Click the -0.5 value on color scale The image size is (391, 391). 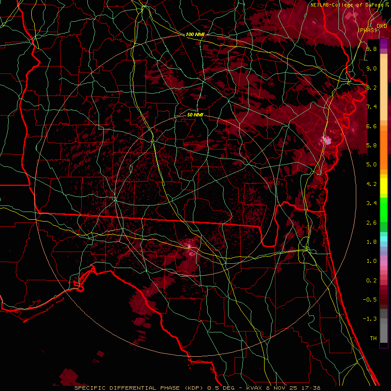point(370,300)
